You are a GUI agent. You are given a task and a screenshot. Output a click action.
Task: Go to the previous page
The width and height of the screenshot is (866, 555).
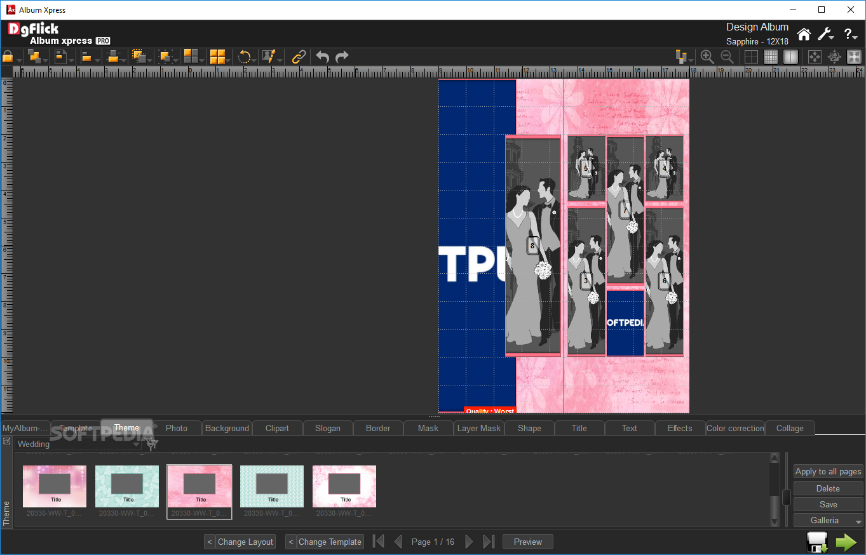398,542
